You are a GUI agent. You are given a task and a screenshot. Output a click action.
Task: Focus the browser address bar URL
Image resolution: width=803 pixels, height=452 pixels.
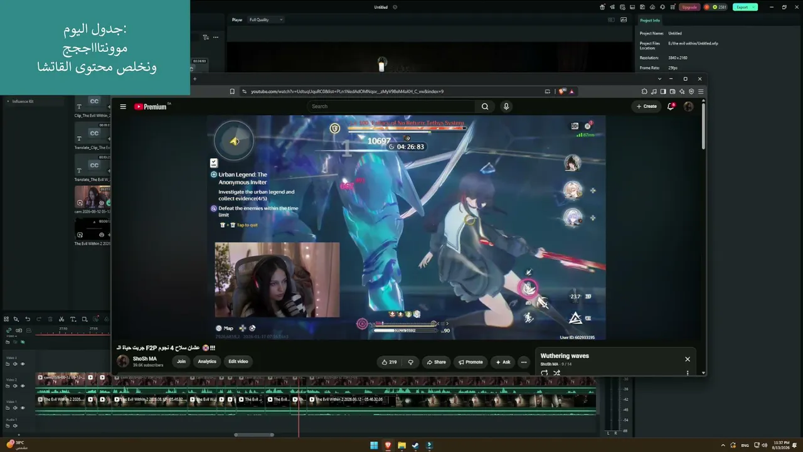[347, 92]
